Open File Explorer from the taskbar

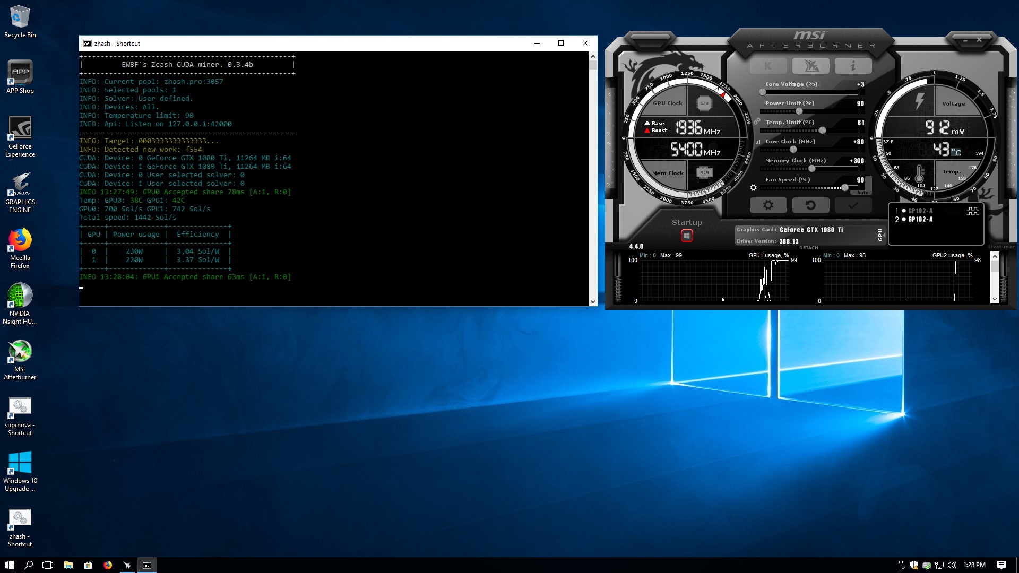pos(68,565)
